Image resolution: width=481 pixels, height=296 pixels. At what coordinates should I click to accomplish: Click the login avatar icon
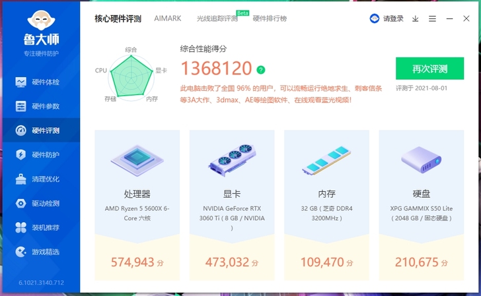point(374,18)
